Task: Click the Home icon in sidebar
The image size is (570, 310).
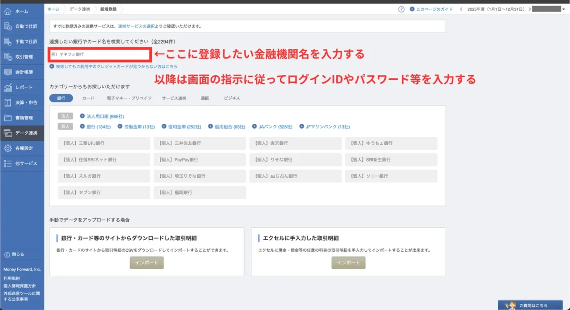Action: click(x=8, y=11)
